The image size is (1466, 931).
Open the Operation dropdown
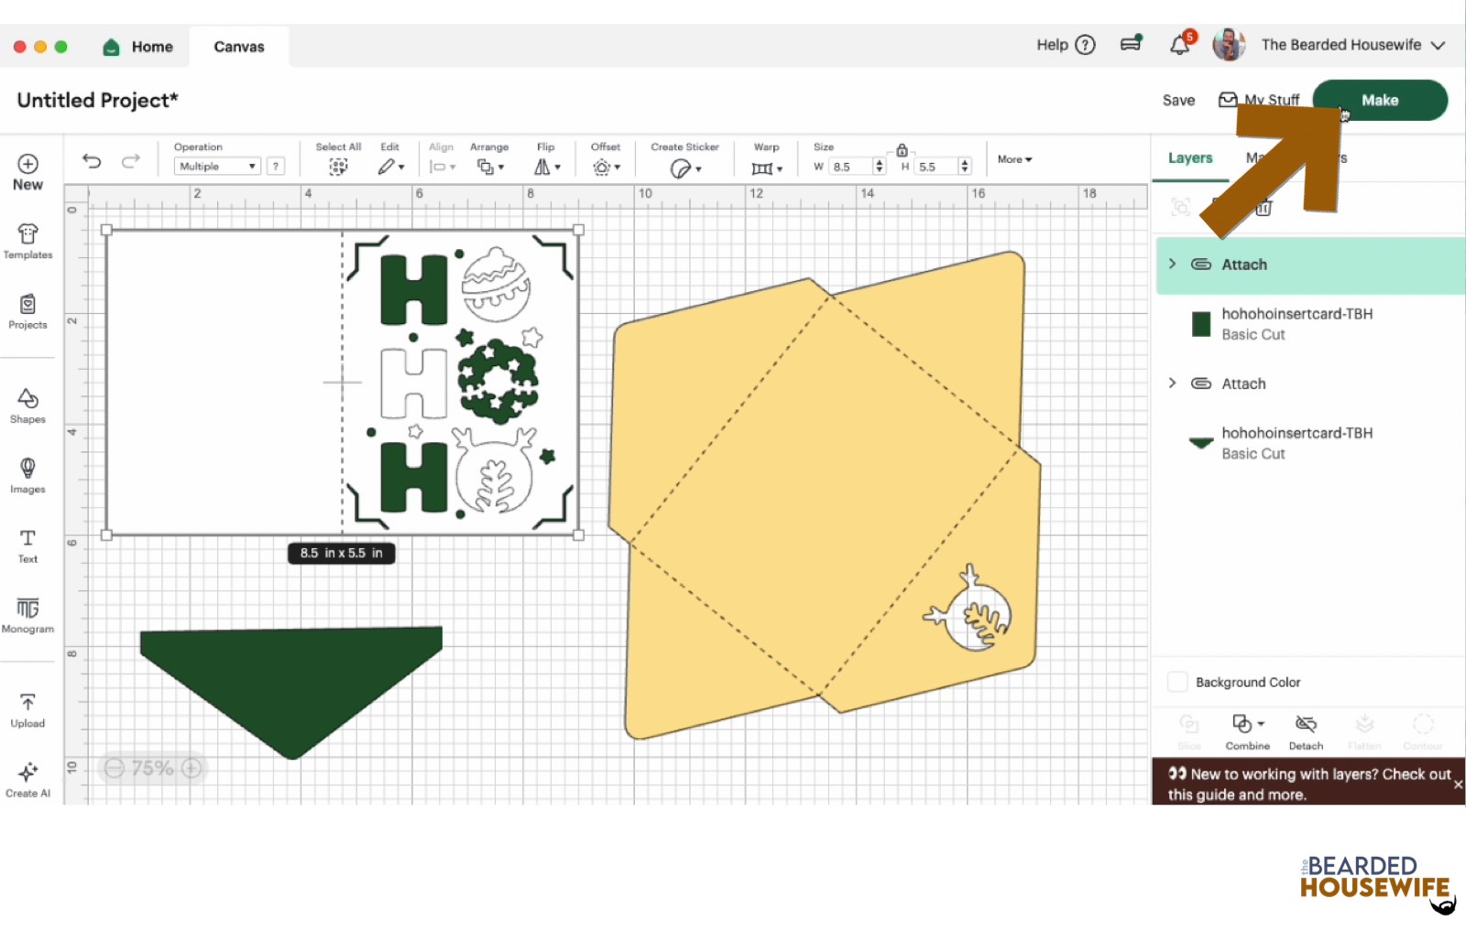(217, 167)
